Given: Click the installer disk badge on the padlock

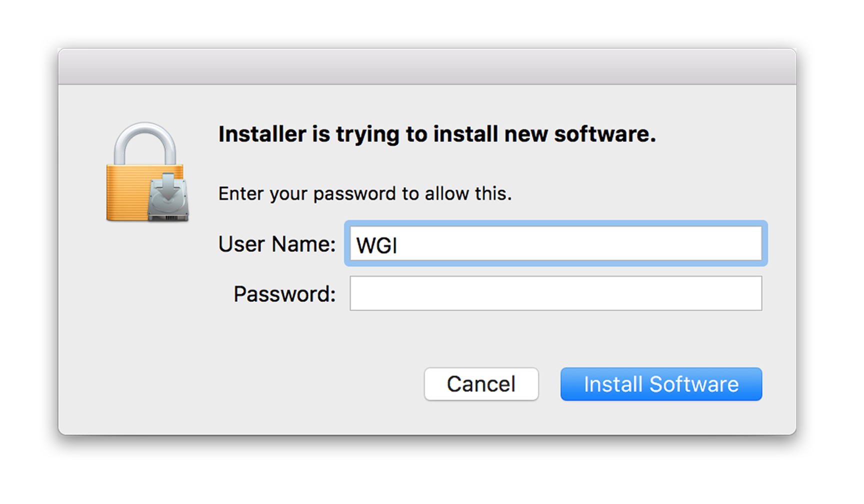Looking at the screenshot, I should point(168,198).
